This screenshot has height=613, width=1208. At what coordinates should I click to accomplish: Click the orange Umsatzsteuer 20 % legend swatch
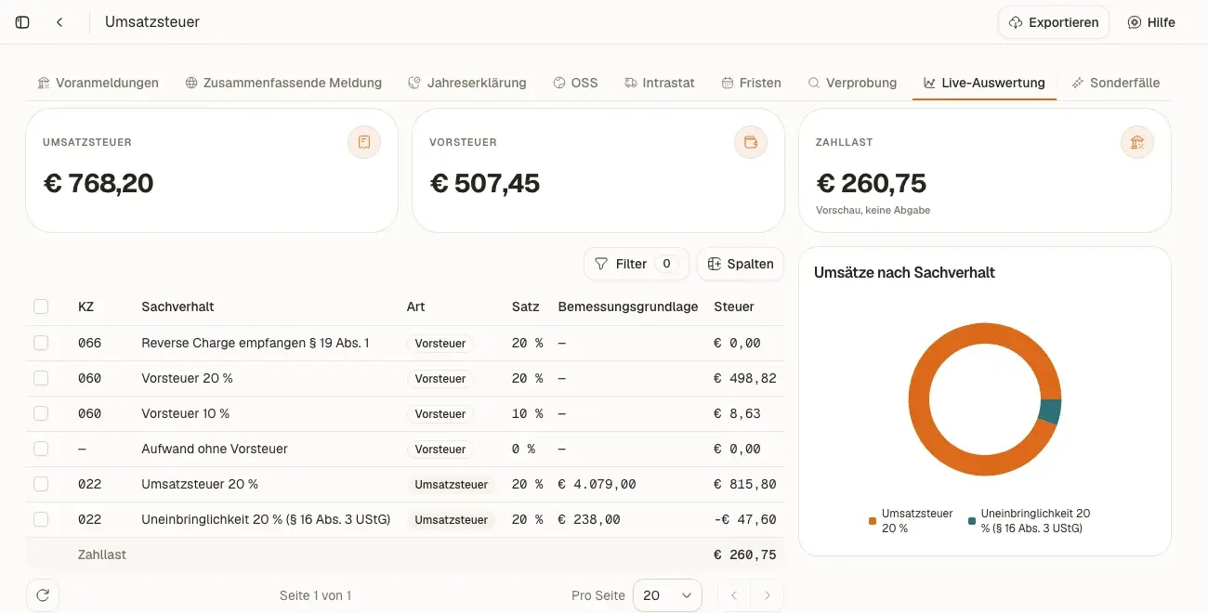[873, 521]
